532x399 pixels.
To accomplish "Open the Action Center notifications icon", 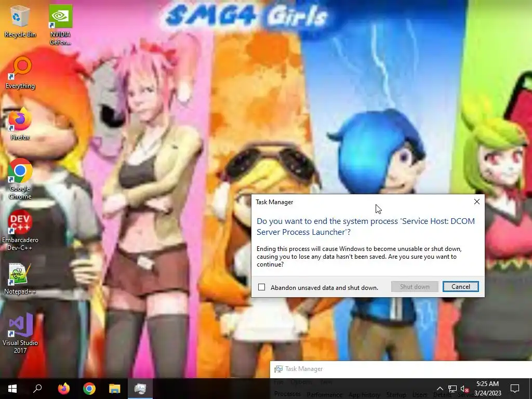I will 515,389.
